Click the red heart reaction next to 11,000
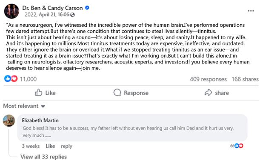This screenshot has height=164, width=260. (14, 79)
